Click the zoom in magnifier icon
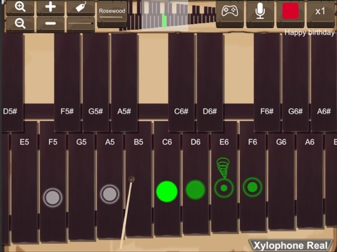337x252 pixels. pyautogui.click(x=20, y=7)
